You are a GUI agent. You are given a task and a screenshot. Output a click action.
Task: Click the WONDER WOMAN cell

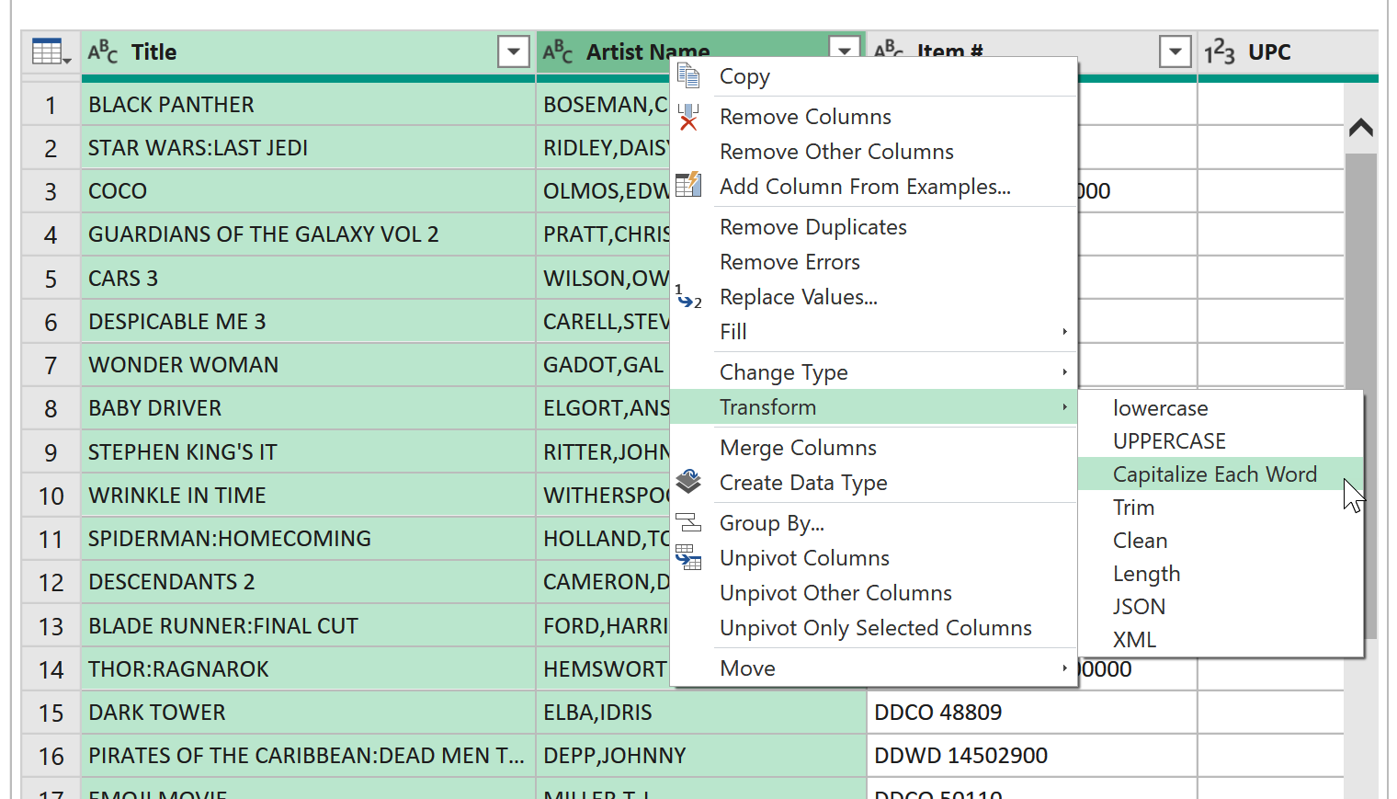pyautogui.click(x=308, y=365)
